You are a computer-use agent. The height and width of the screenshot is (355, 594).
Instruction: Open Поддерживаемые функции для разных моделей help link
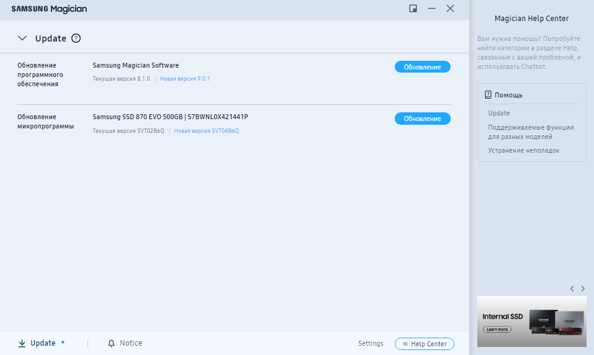click(x=531, y=132)
